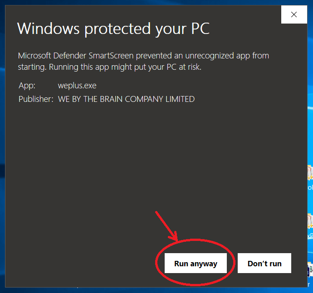This screenshot has width=313, height=293.
Task: Choose the Don't run button
Action: (x=264, y=263)
